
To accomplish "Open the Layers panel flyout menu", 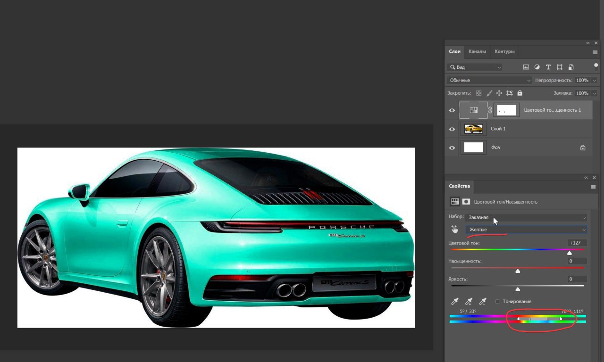I will pyautogui.click(x=595, y=52).
